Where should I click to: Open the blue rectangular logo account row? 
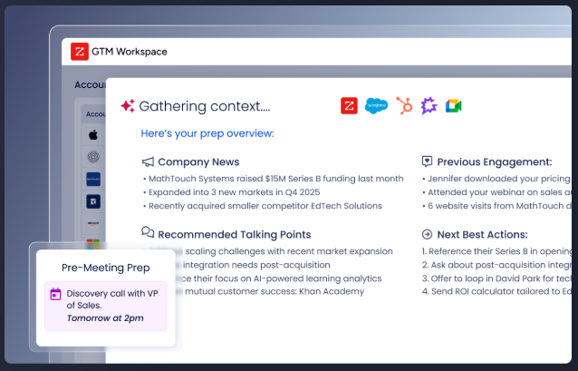pos(93,179)
